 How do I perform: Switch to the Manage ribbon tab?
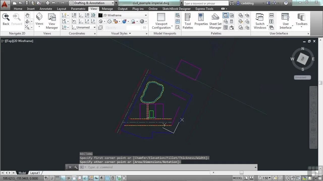click(107, 9)
